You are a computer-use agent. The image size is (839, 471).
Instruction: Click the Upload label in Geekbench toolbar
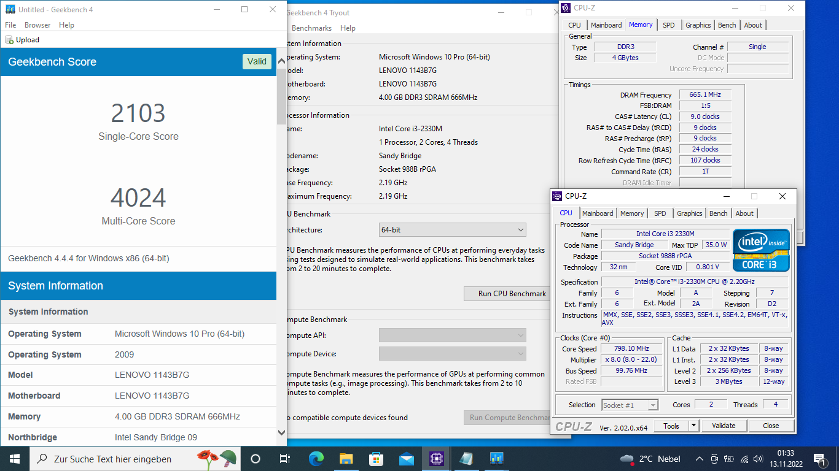[28, 40]
